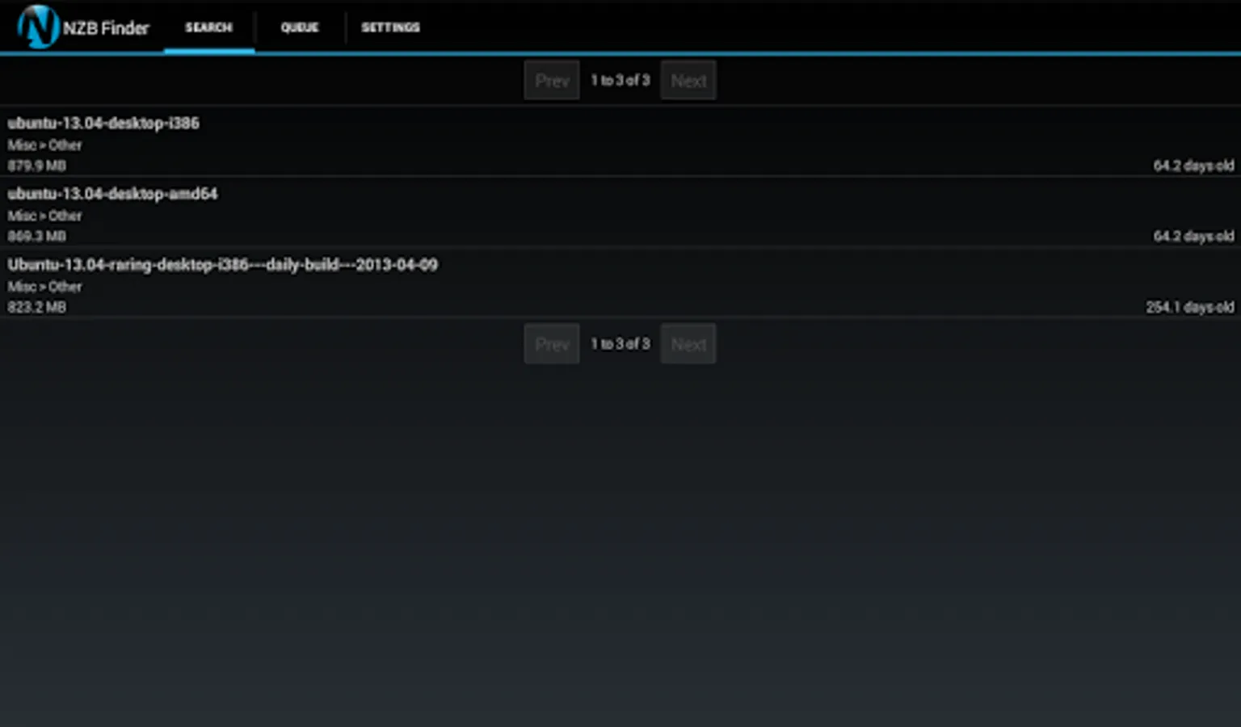Click the 869.3 MB size text
This screenshot has width=1241, height=727.
(37, 236)
